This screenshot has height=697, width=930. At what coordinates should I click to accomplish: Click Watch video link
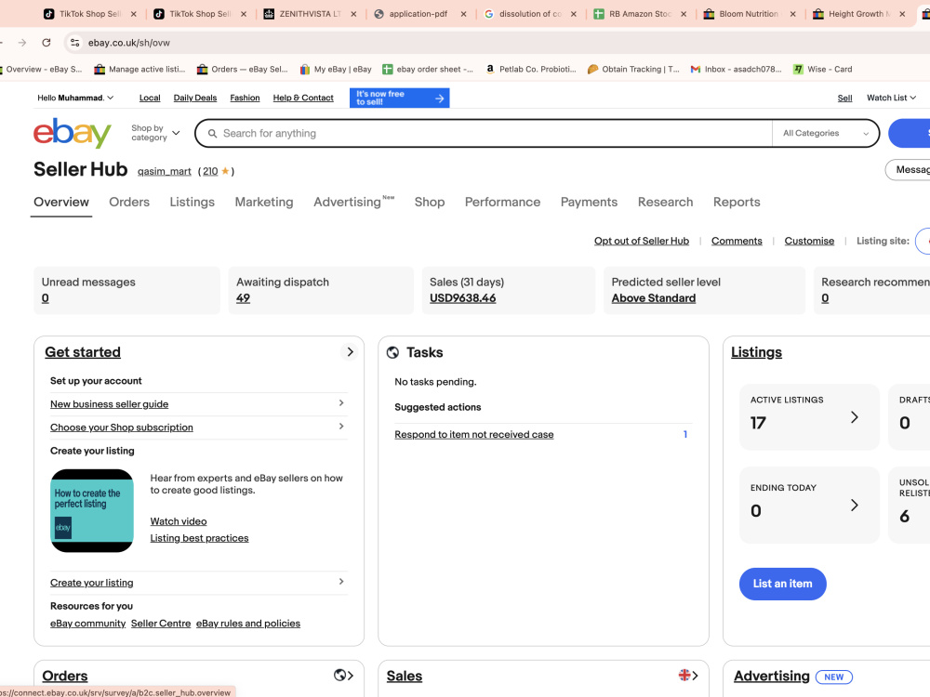pyautogui.click(x=179, y=521)
